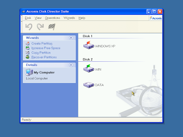183x137 pixels.
Task: Minimize the Acronis Disk Director window
Action: [x=149, y=12]
